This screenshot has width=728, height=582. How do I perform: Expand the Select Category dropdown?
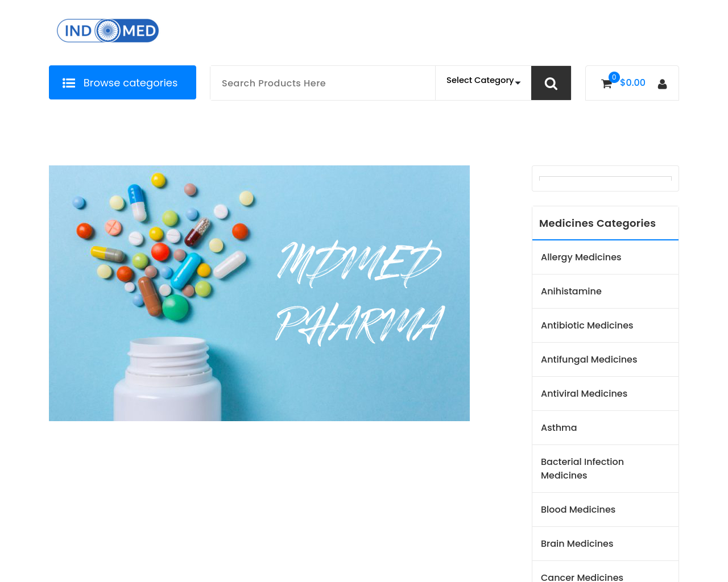(483, 81)
